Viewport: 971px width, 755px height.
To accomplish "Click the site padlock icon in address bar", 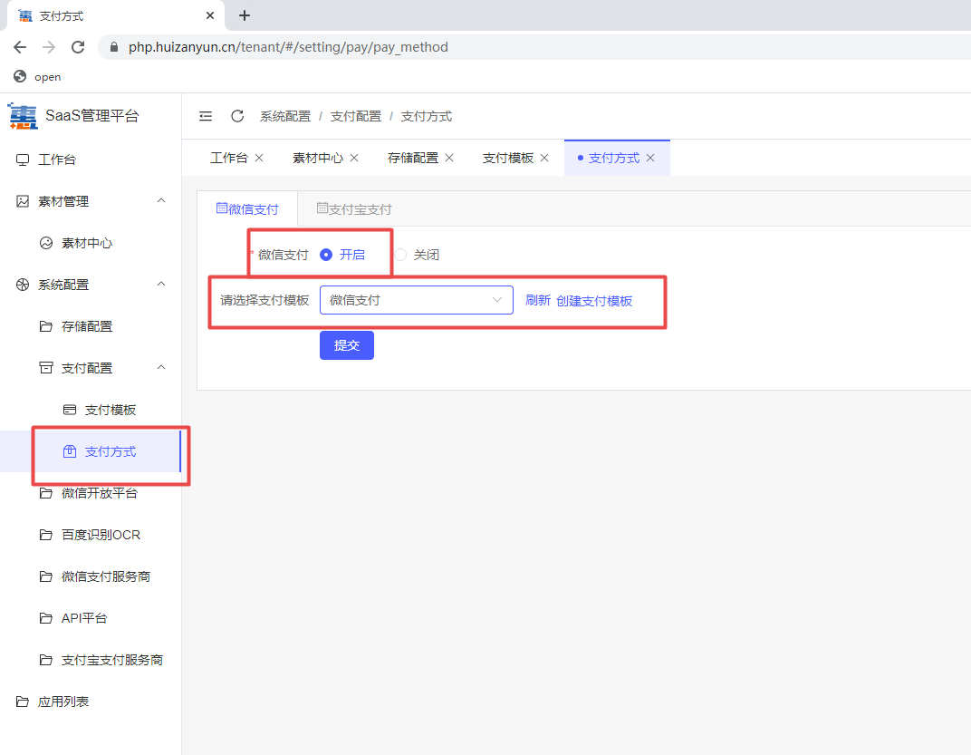I will [x=114, y=47].
